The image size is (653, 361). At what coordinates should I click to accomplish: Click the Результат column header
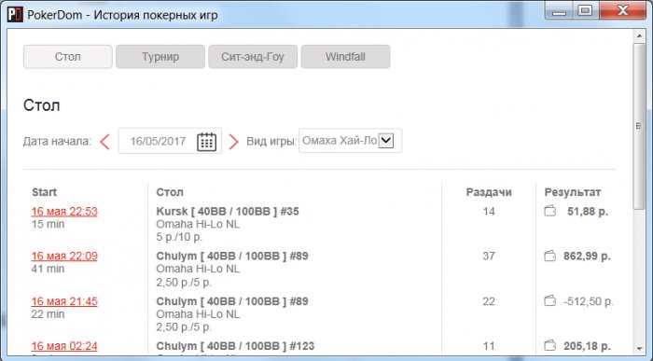572,192
